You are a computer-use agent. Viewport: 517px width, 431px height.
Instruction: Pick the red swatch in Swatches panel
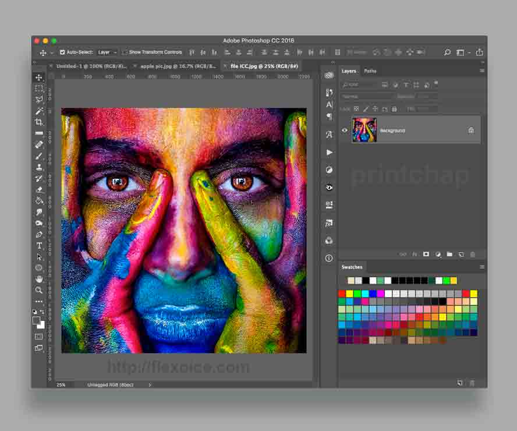pyautogui.click(x=342, y=294)
